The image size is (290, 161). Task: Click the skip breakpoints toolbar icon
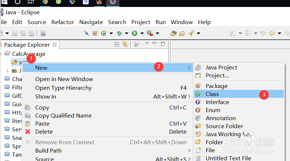pyautogui.click(x=87, y=33)
